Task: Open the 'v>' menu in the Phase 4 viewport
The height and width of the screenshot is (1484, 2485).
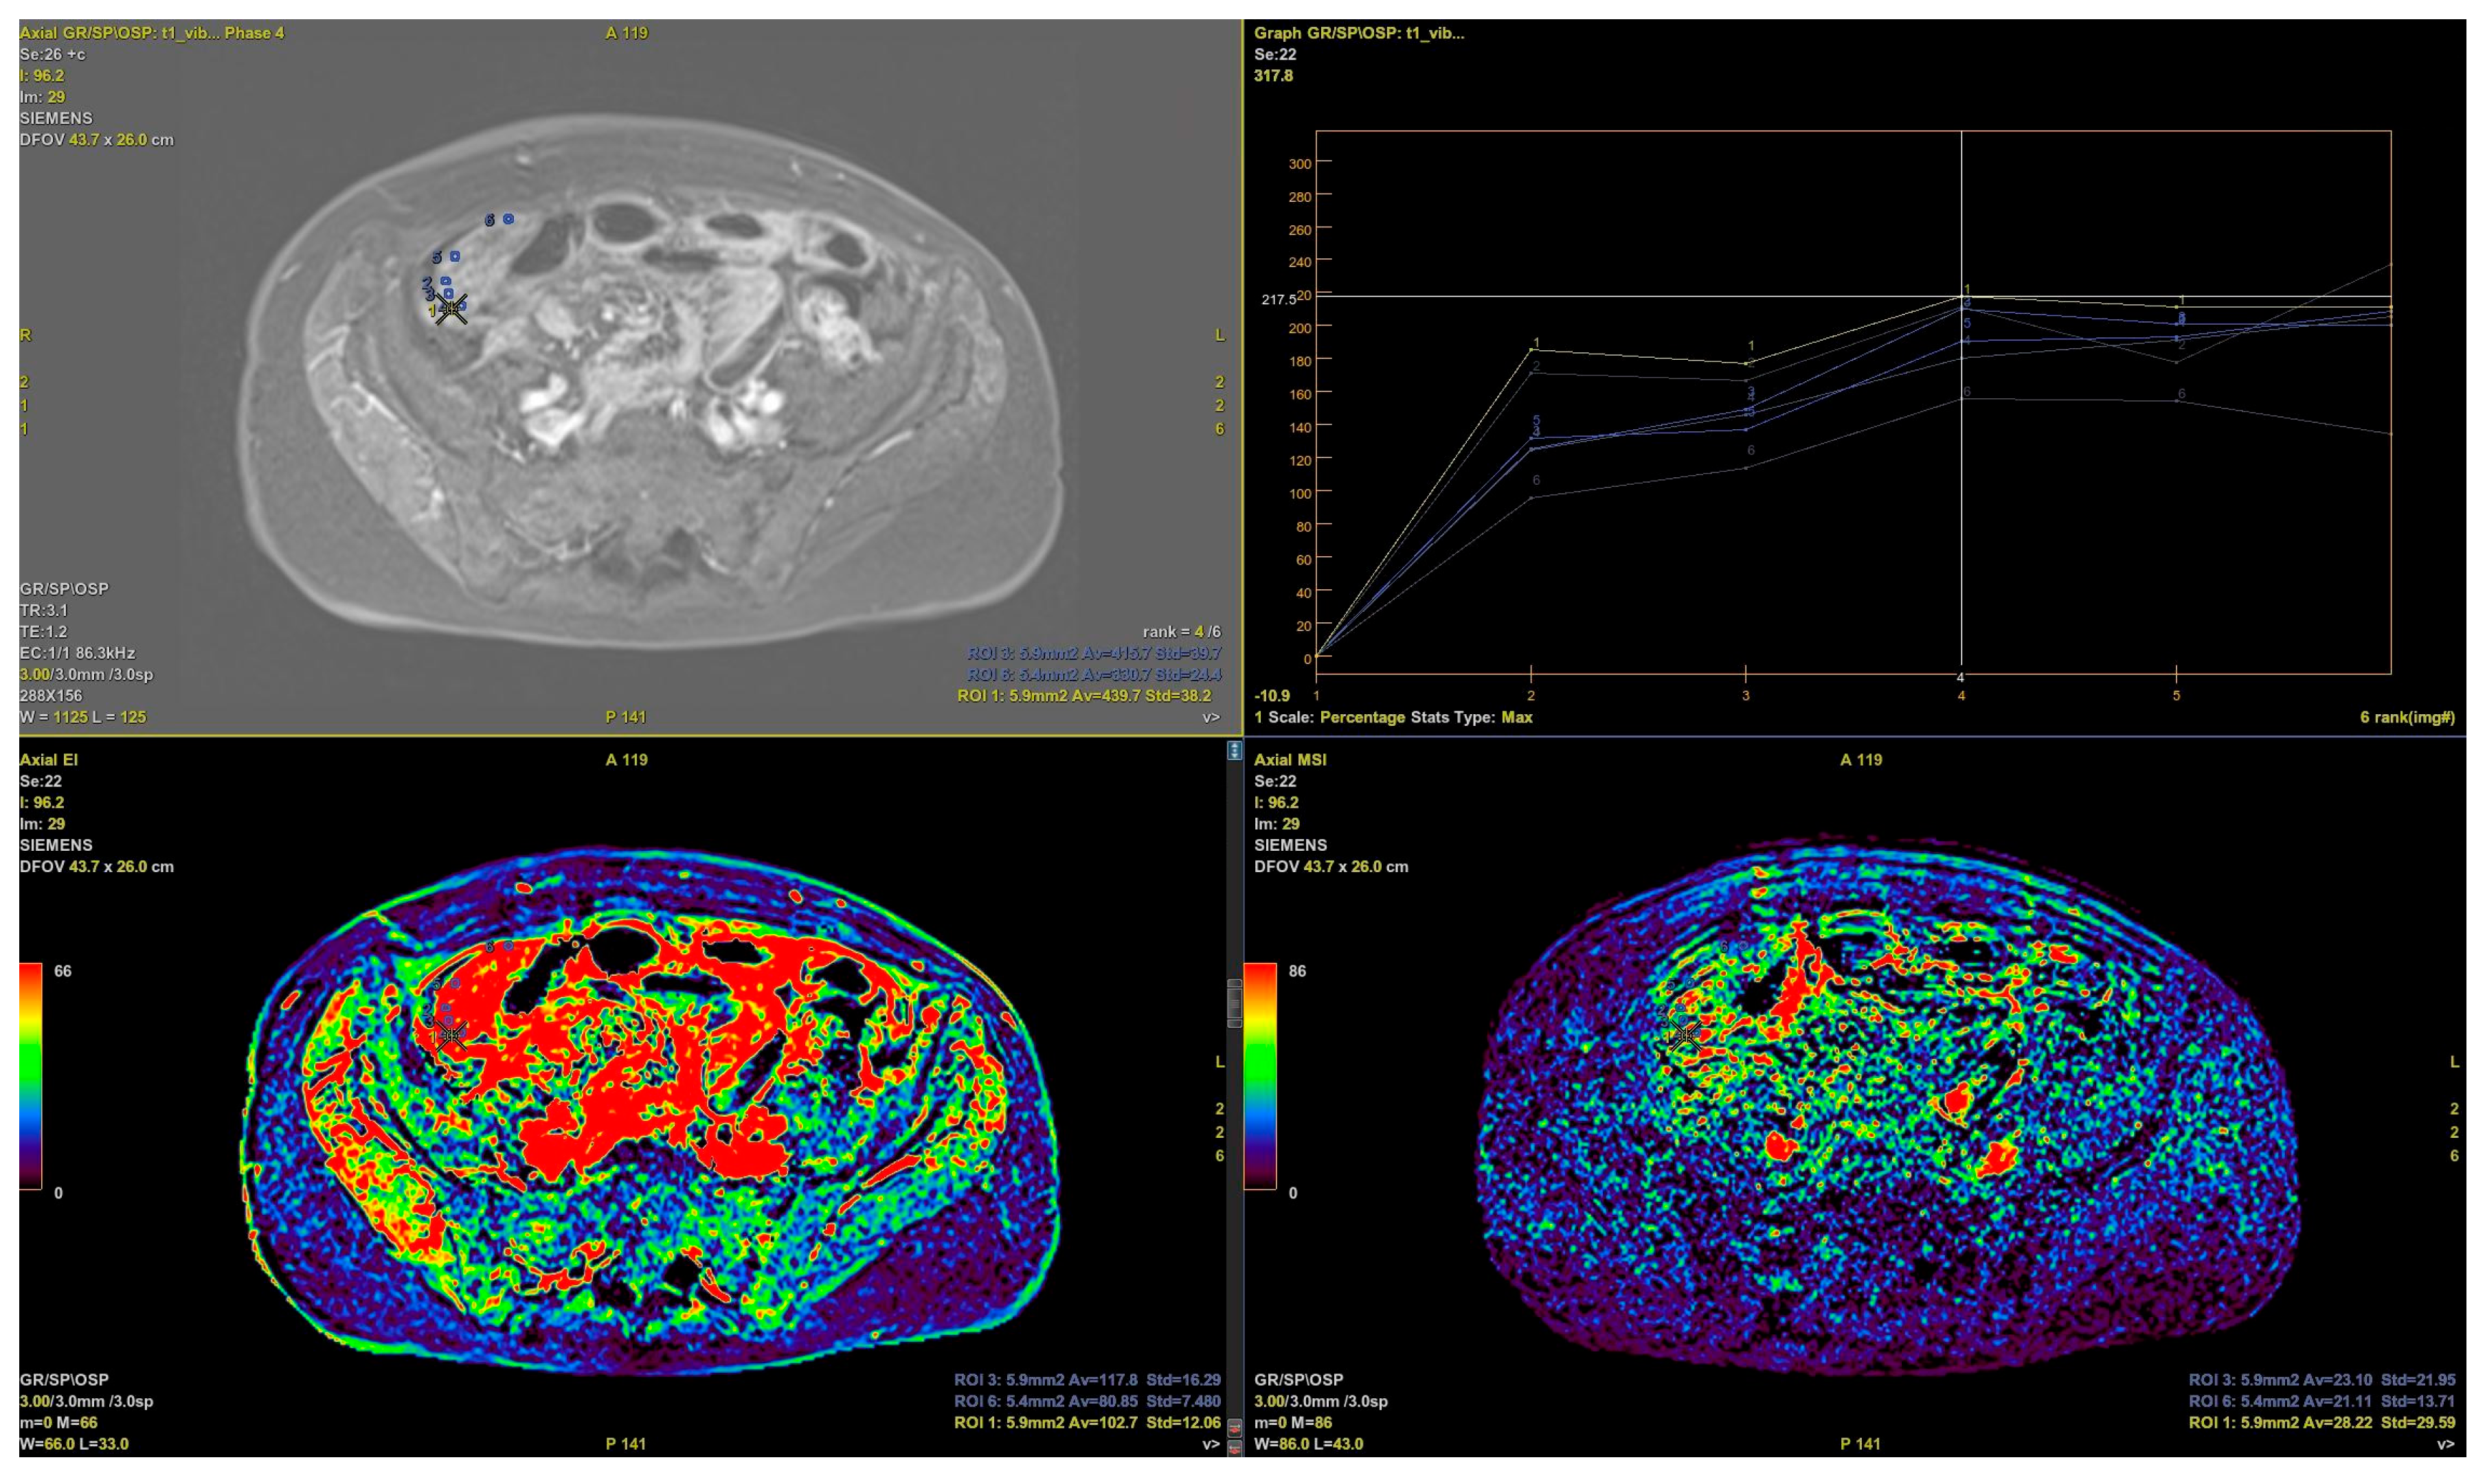Action: click(1211, 717)
